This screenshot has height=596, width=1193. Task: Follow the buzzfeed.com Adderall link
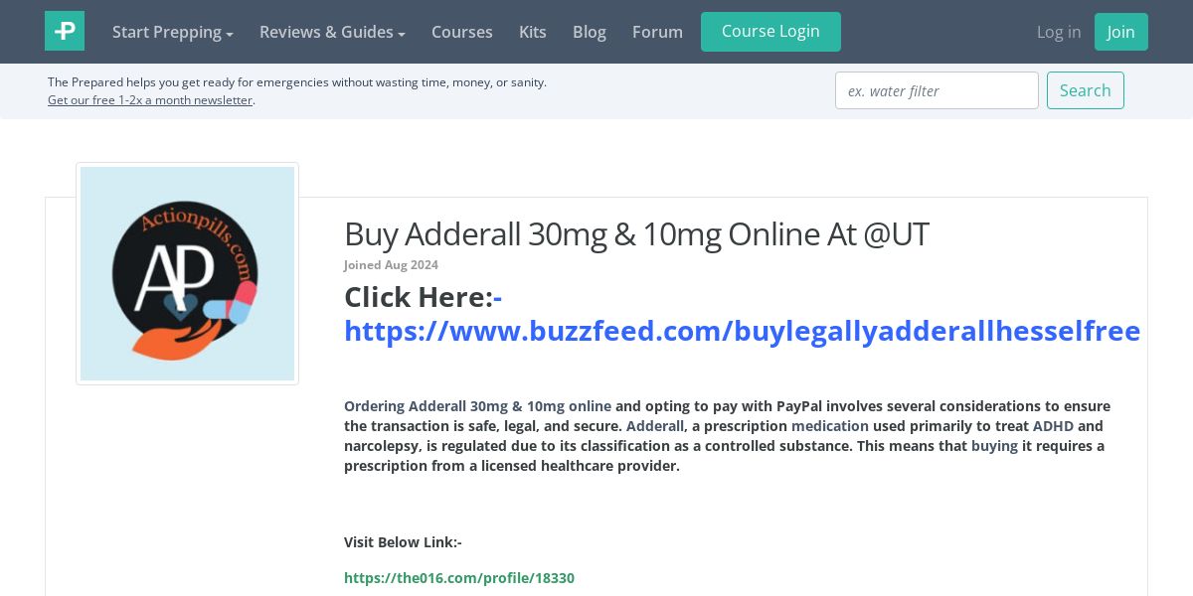point(742,330)
